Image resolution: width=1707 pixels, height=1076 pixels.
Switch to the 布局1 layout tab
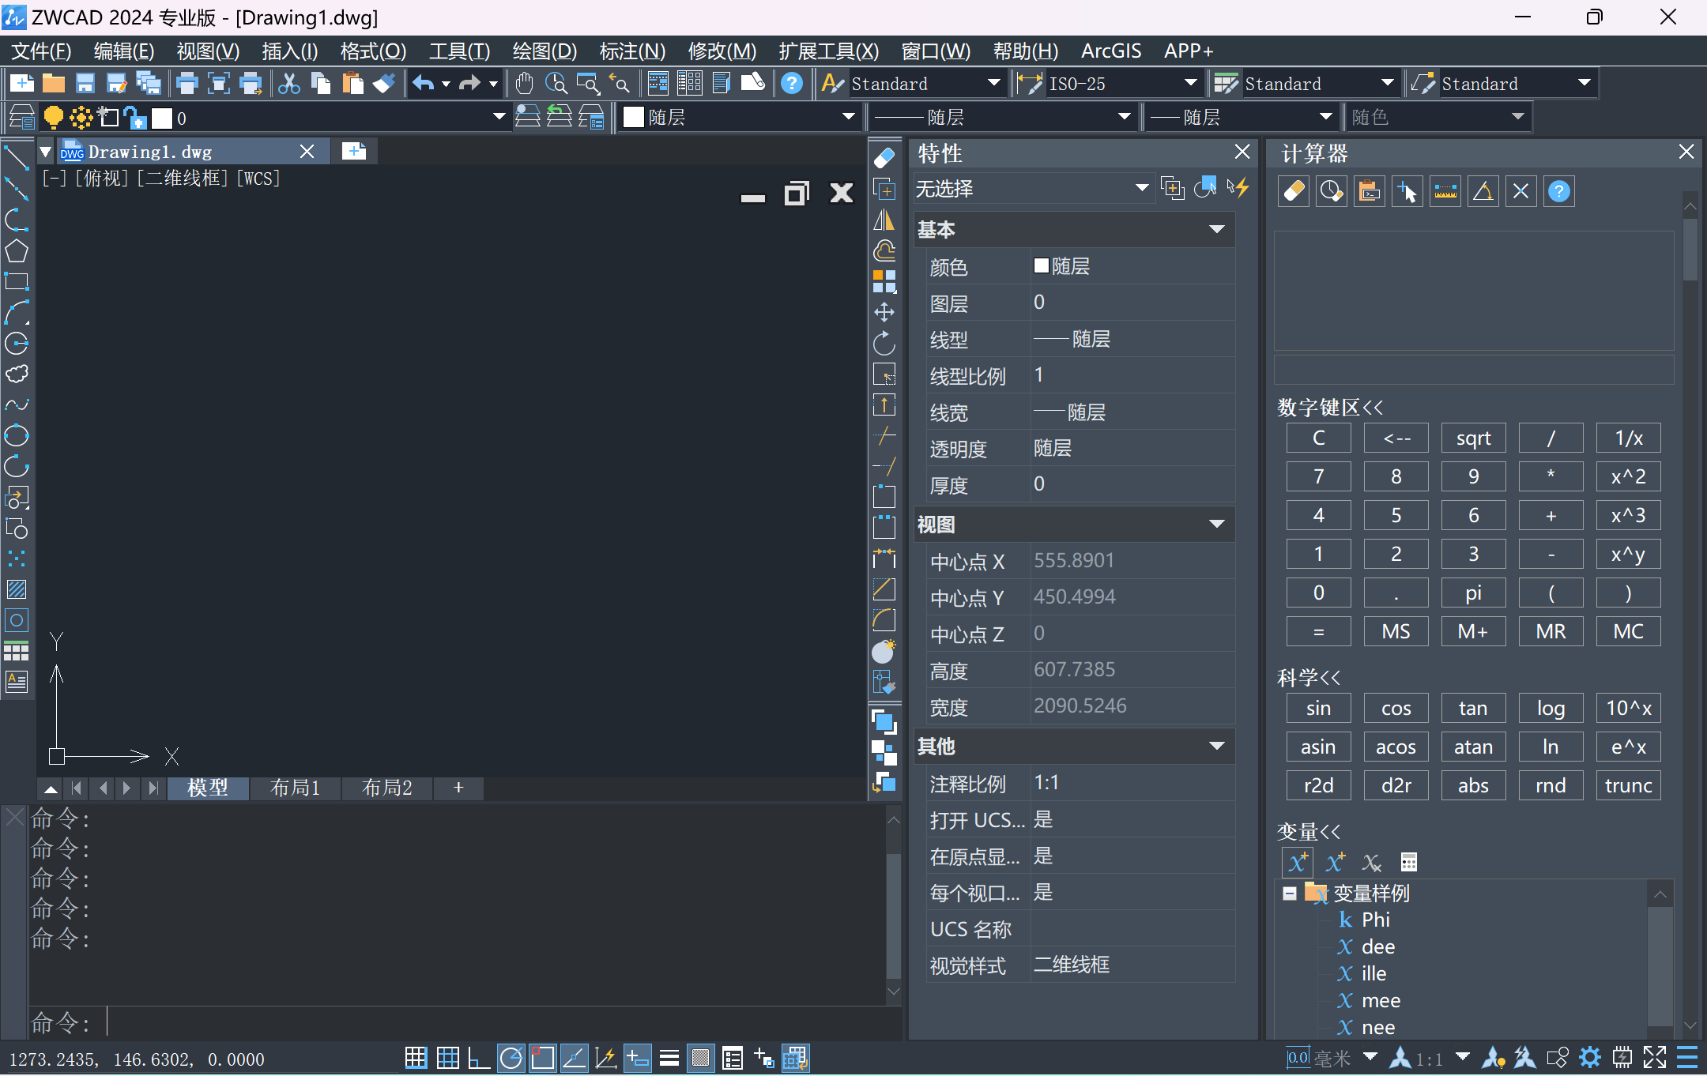(295, 788)
